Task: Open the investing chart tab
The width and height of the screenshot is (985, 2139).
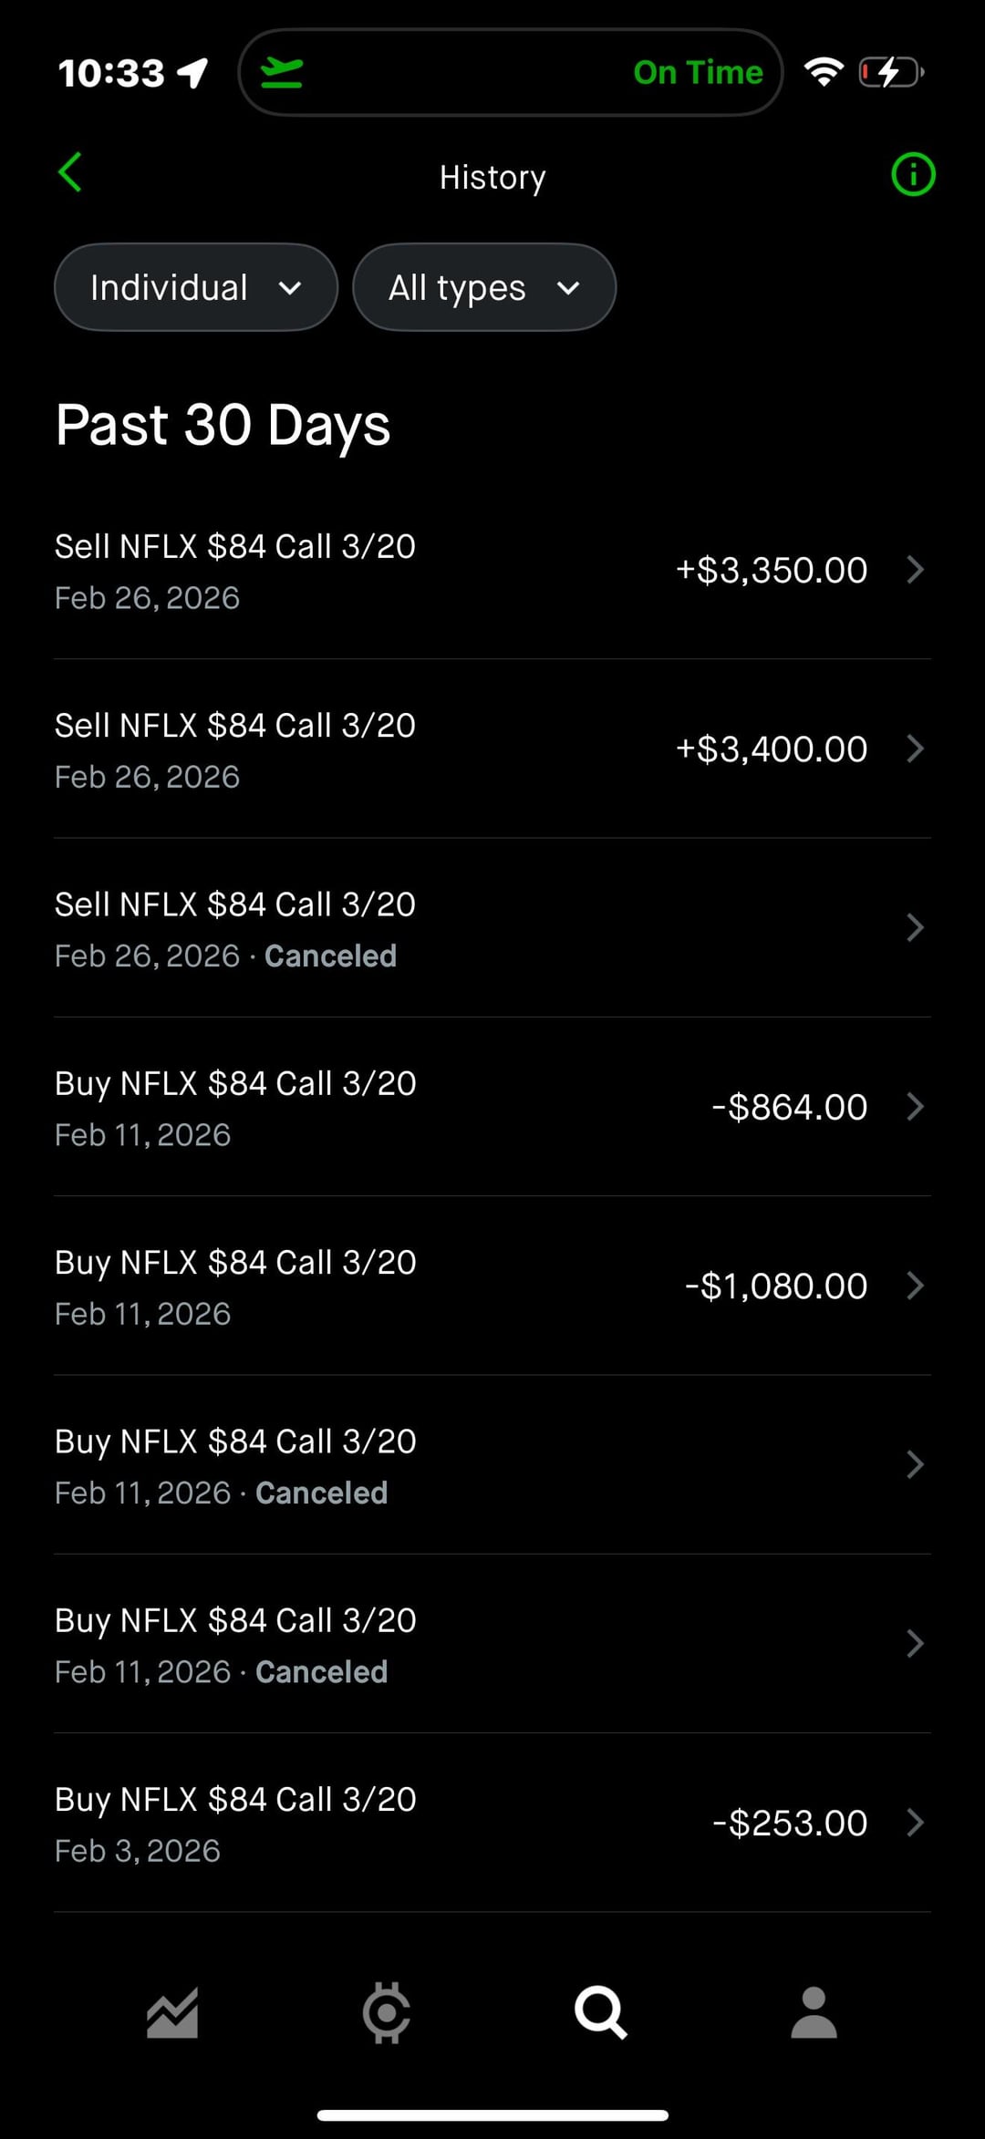Action: click(x=172, y=2013)
